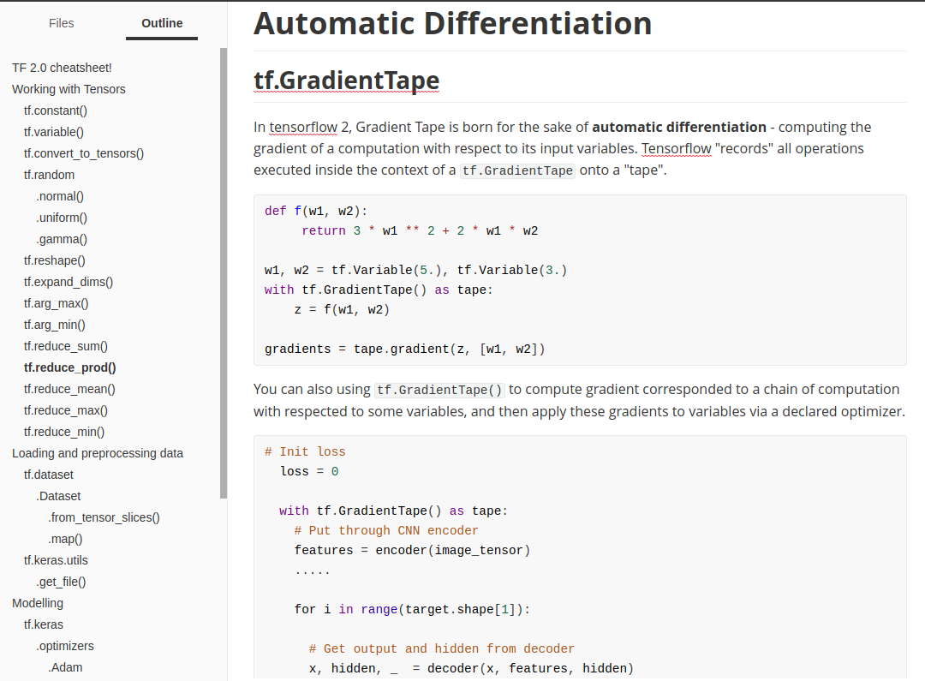Viewport: 925px width, 681px height.
Task: Click the tf.GradientTape heading
Action: pos(346,81)
